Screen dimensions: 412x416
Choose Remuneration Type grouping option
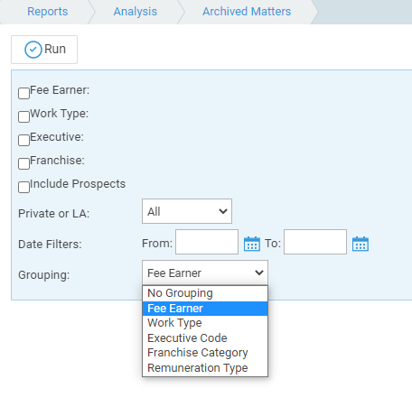[x=205, y=367]
